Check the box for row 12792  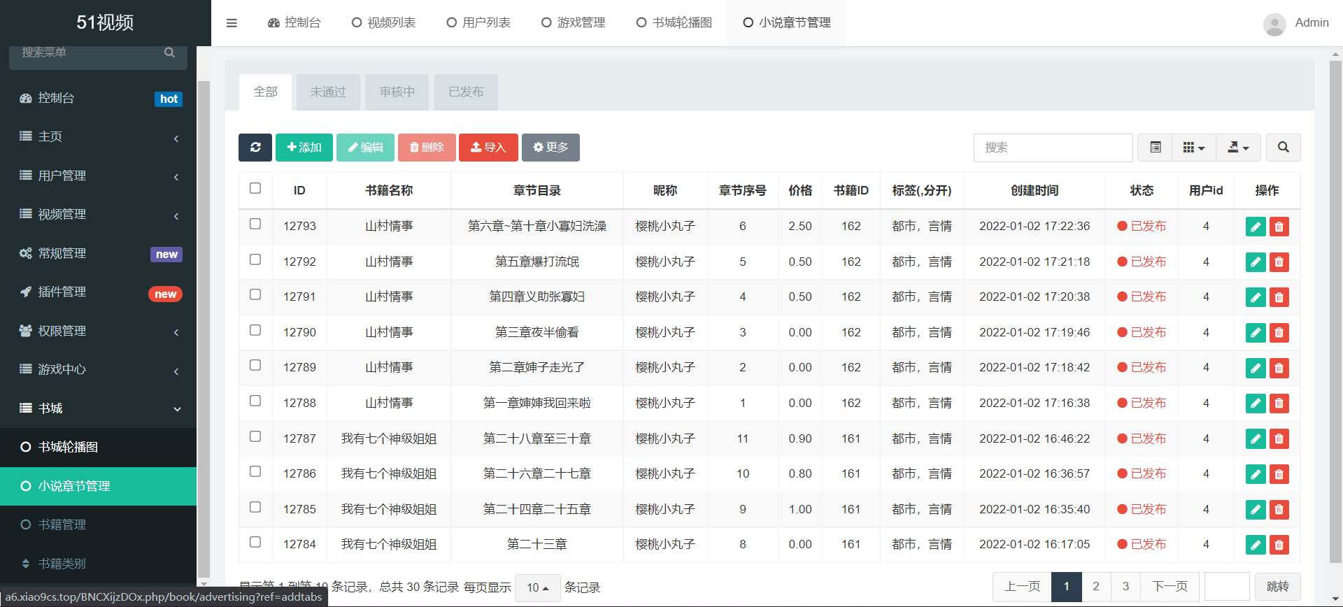pyautogui.click(x=255, y=259)
